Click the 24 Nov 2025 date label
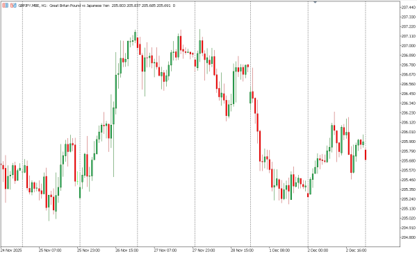Image resolution: width=417 pixels, height=254 pixels. [x=11, y=251]
